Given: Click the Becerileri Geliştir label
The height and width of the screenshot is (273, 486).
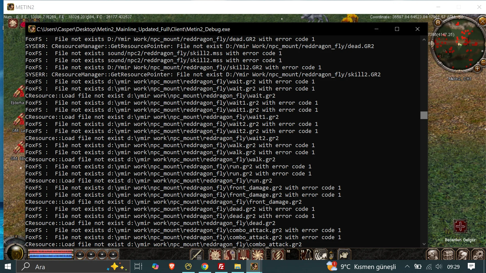Looking at the screenshot, I should click(460, 240).
